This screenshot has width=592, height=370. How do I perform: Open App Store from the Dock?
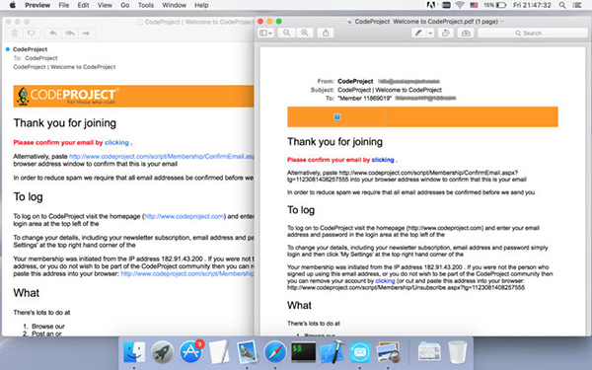[190, 351]
